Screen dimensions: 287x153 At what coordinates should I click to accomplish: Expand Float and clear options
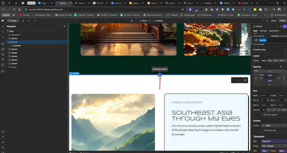269,130
